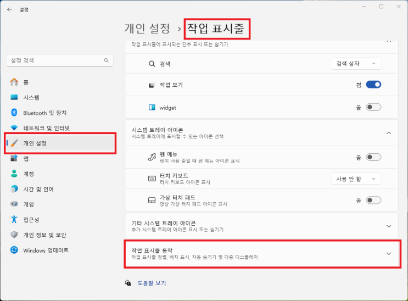Viewport: 408px width, 301px height.
Task: Click the 접근성 figure icon
Action: (14, 219)
